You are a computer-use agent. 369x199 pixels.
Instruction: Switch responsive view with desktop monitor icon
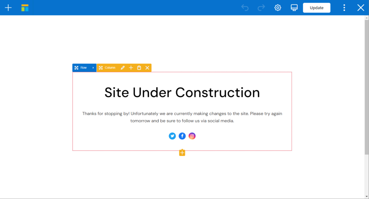(294, 8)
